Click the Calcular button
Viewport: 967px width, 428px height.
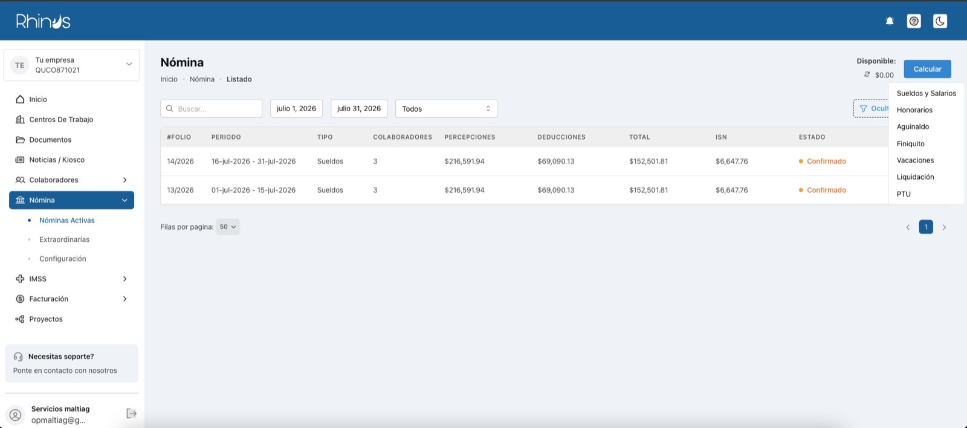click(x=927, y=69)
